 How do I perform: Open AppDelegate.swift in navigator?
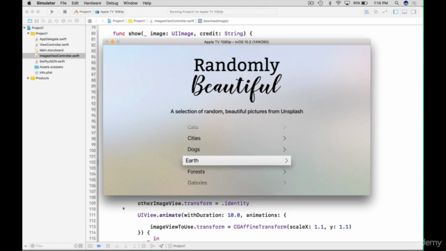(x=53, y=39)
